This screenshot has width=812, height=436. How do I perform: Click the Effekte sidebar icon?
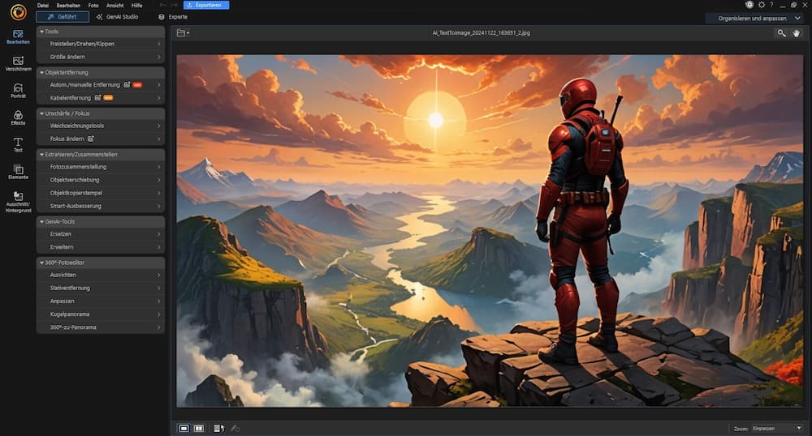coord(18,118)
